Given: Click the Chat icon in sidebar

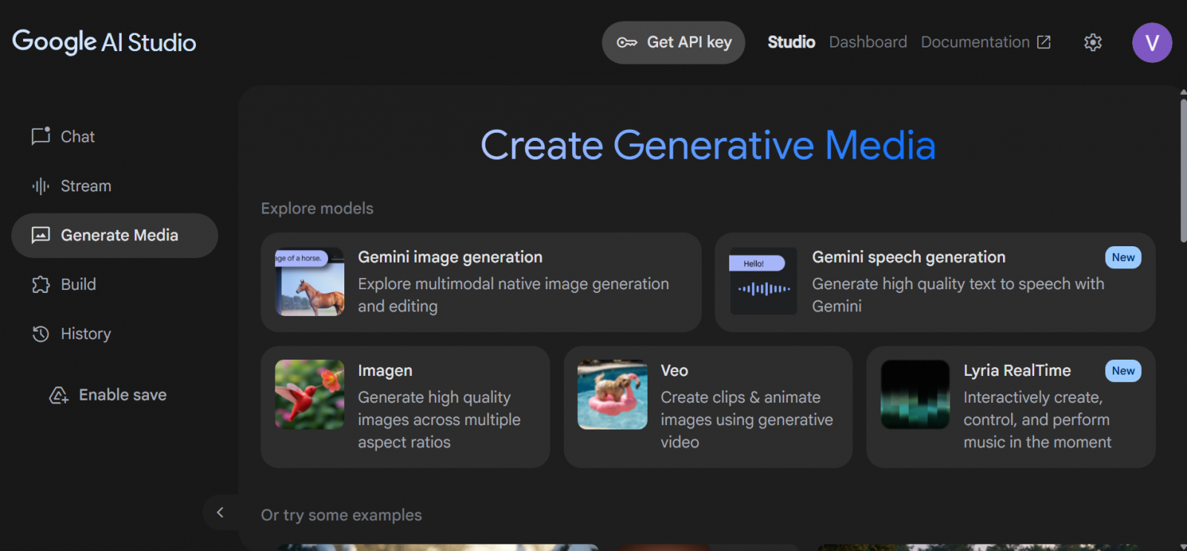Looking at the screenshot, I should tap(41, 136).
